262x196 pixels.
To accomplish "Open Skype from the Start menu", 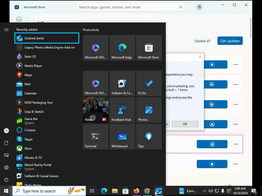I will click(x=47, y=139).
